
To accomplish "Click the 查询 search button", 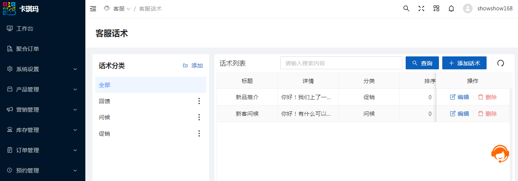I will (422, 63).
